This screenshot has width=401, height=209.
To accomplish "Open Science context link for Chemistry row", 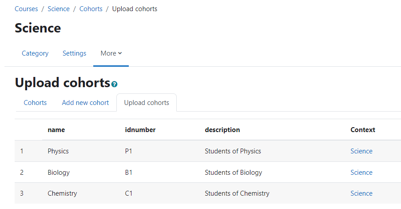I will 361,193.
